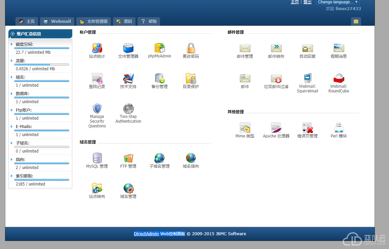
Task: Open 站点统计 site statistics icon
Action: (x=97, y=48)
